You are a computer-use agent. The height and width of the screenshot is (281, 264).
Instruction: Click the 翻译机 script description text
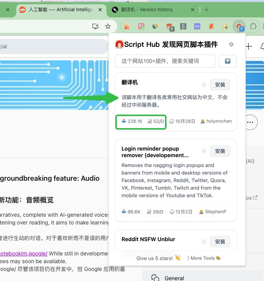174,101
